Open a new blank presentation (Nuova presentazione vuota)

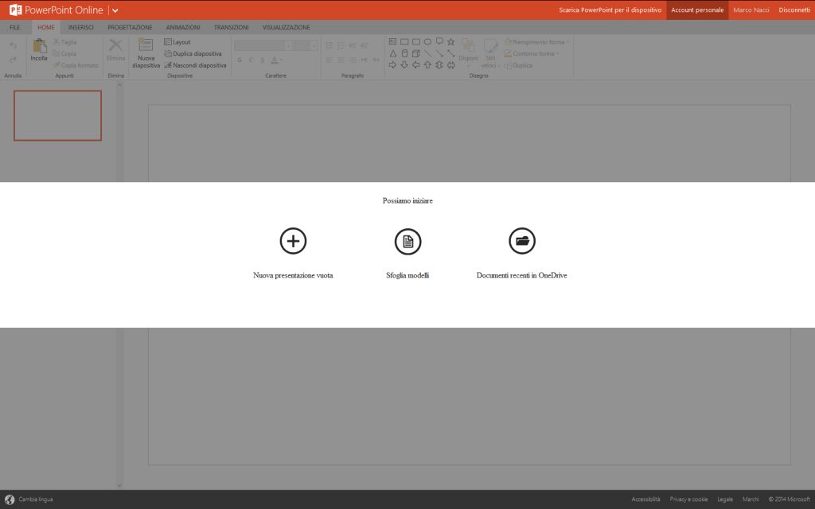293,240
